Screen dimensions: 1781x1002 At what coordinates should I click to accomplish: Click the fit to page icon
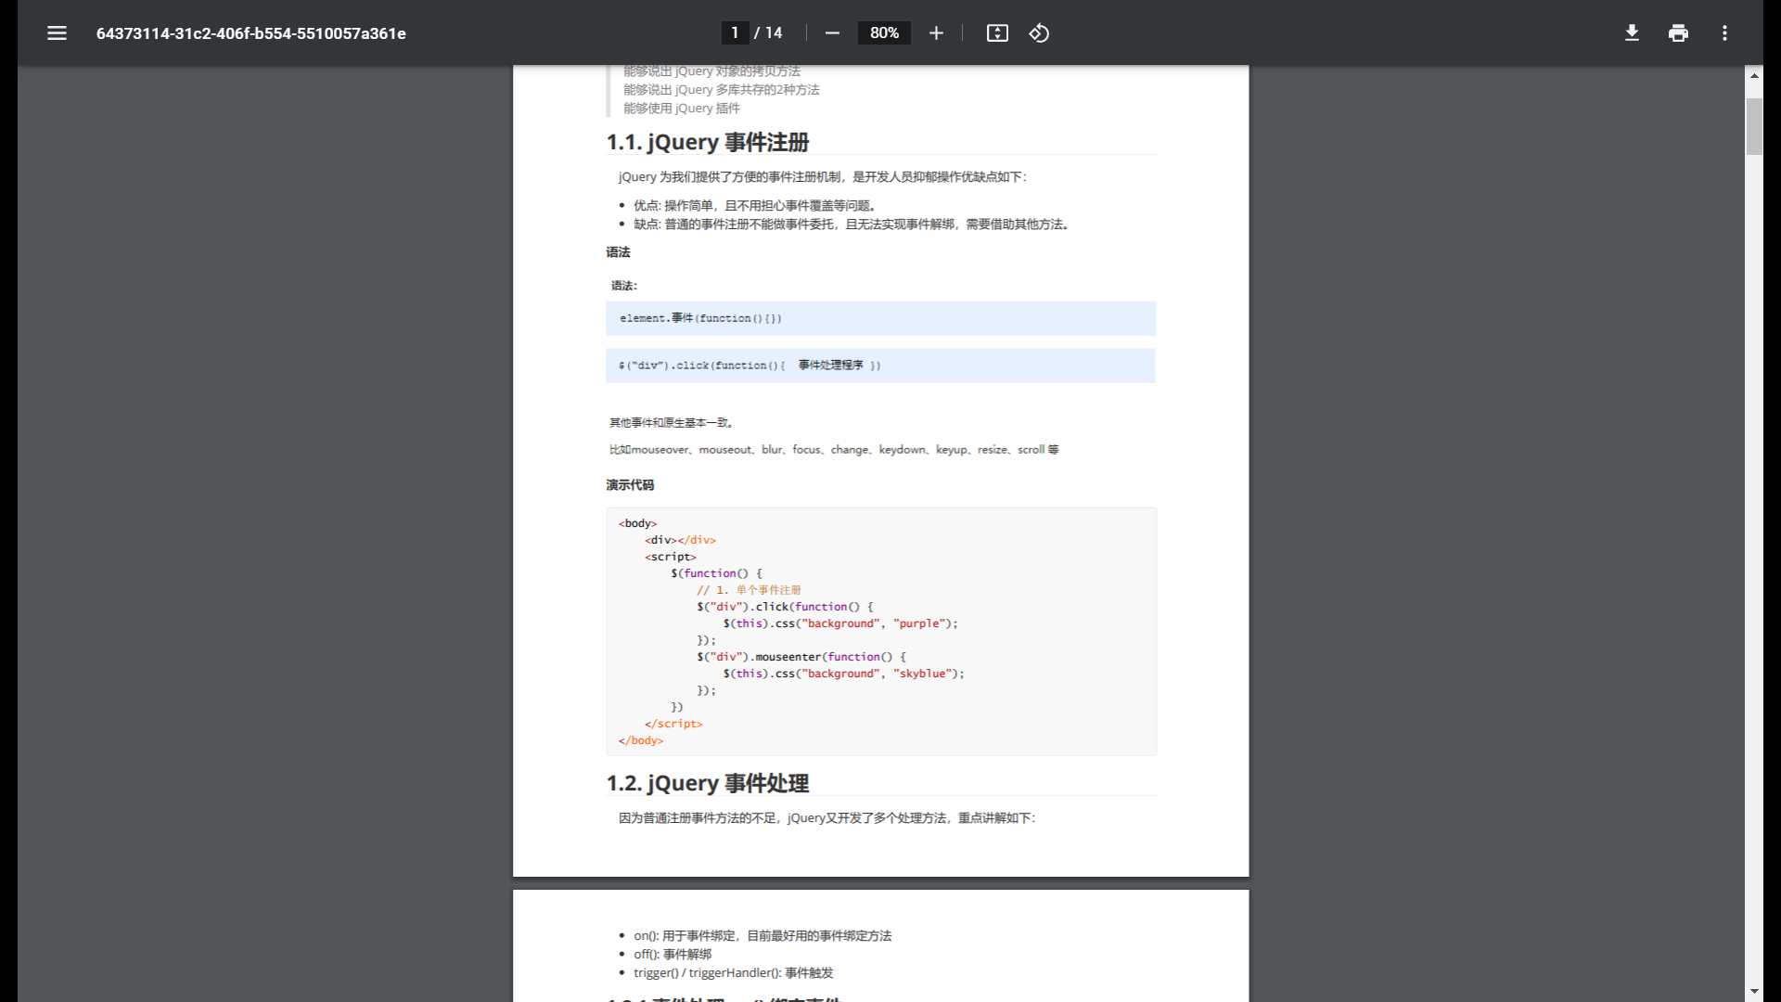tap(997, 33)
